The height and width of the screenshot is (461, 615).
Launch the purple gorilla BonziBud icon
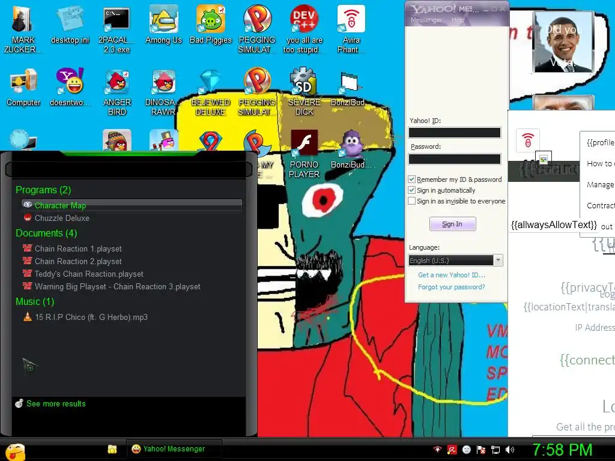[x=351, y=149]
